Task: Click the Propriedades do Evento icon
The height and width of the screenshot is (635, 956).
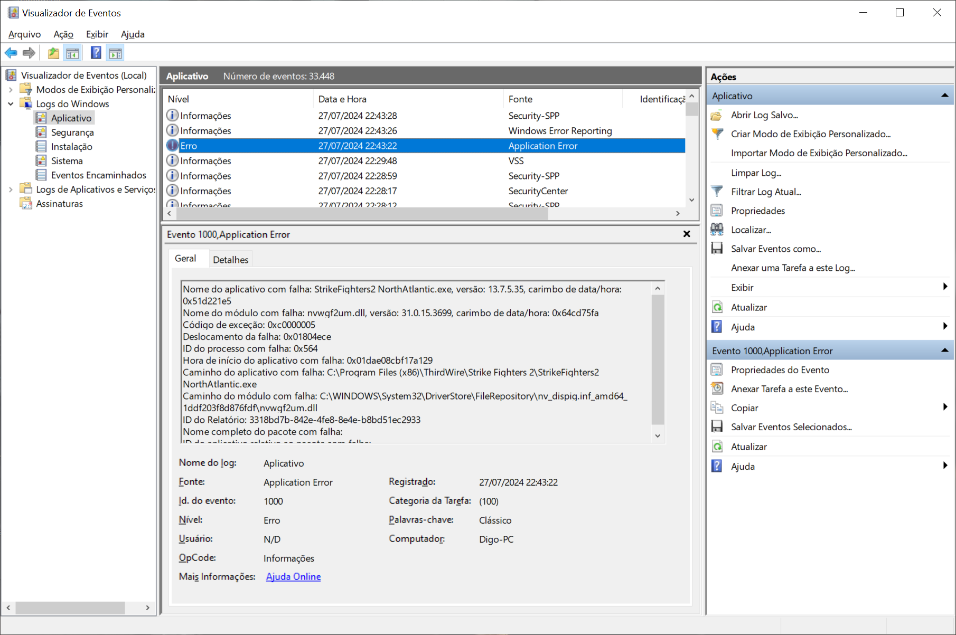Action: (x=717, y=370)
